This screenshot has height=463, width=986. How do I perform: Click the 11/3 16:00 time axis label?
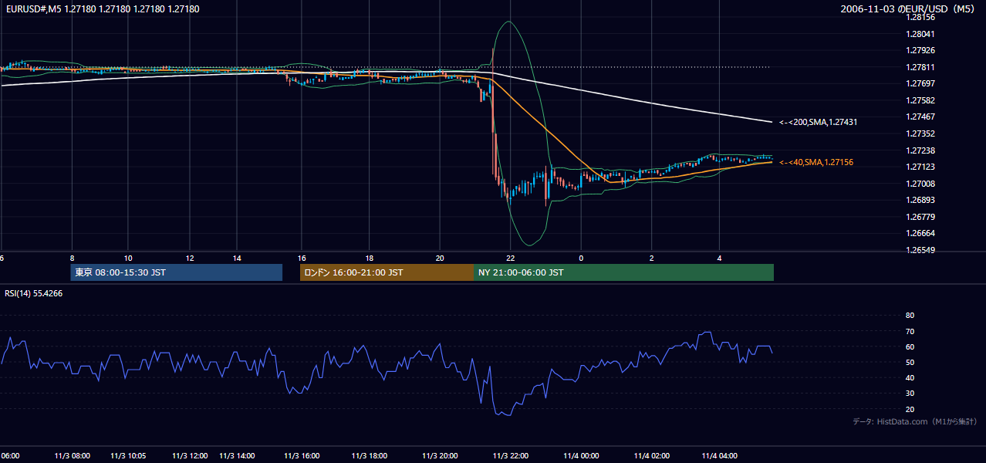tap(302, 456)
